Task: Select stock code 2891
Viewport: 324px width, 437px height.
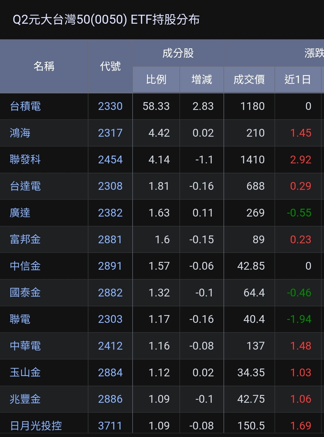Action: tap(110, 266)
